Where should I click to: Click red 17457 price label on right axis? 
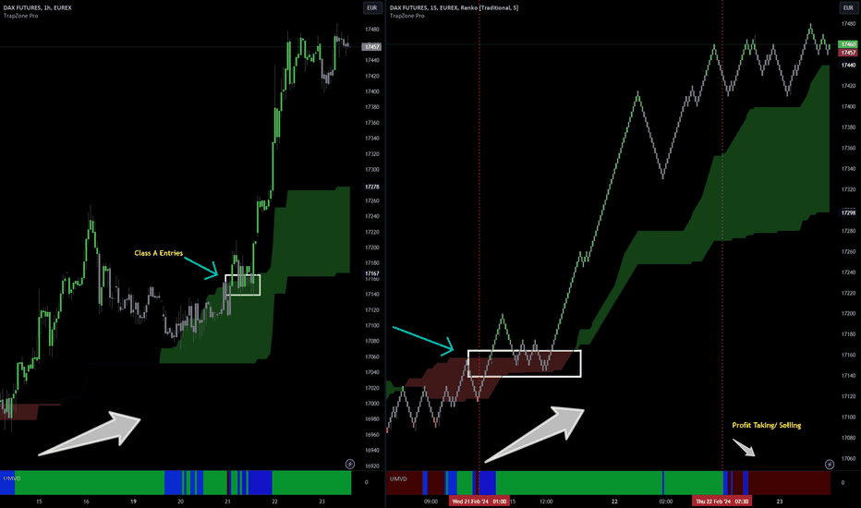point(848,52)
